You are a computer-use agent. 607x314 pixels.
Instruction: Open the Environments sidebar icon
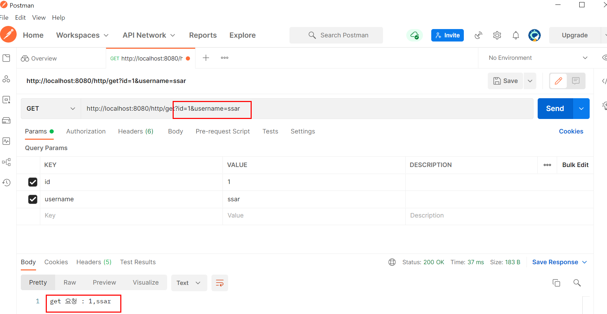pos(6,100)
